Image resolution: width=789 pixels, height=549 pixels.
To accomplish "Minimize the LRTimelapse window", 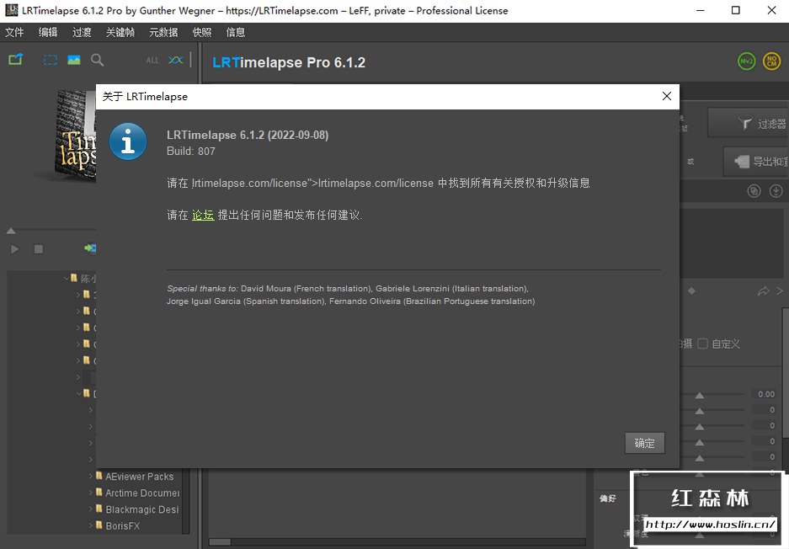I will [x=701, y=11].
